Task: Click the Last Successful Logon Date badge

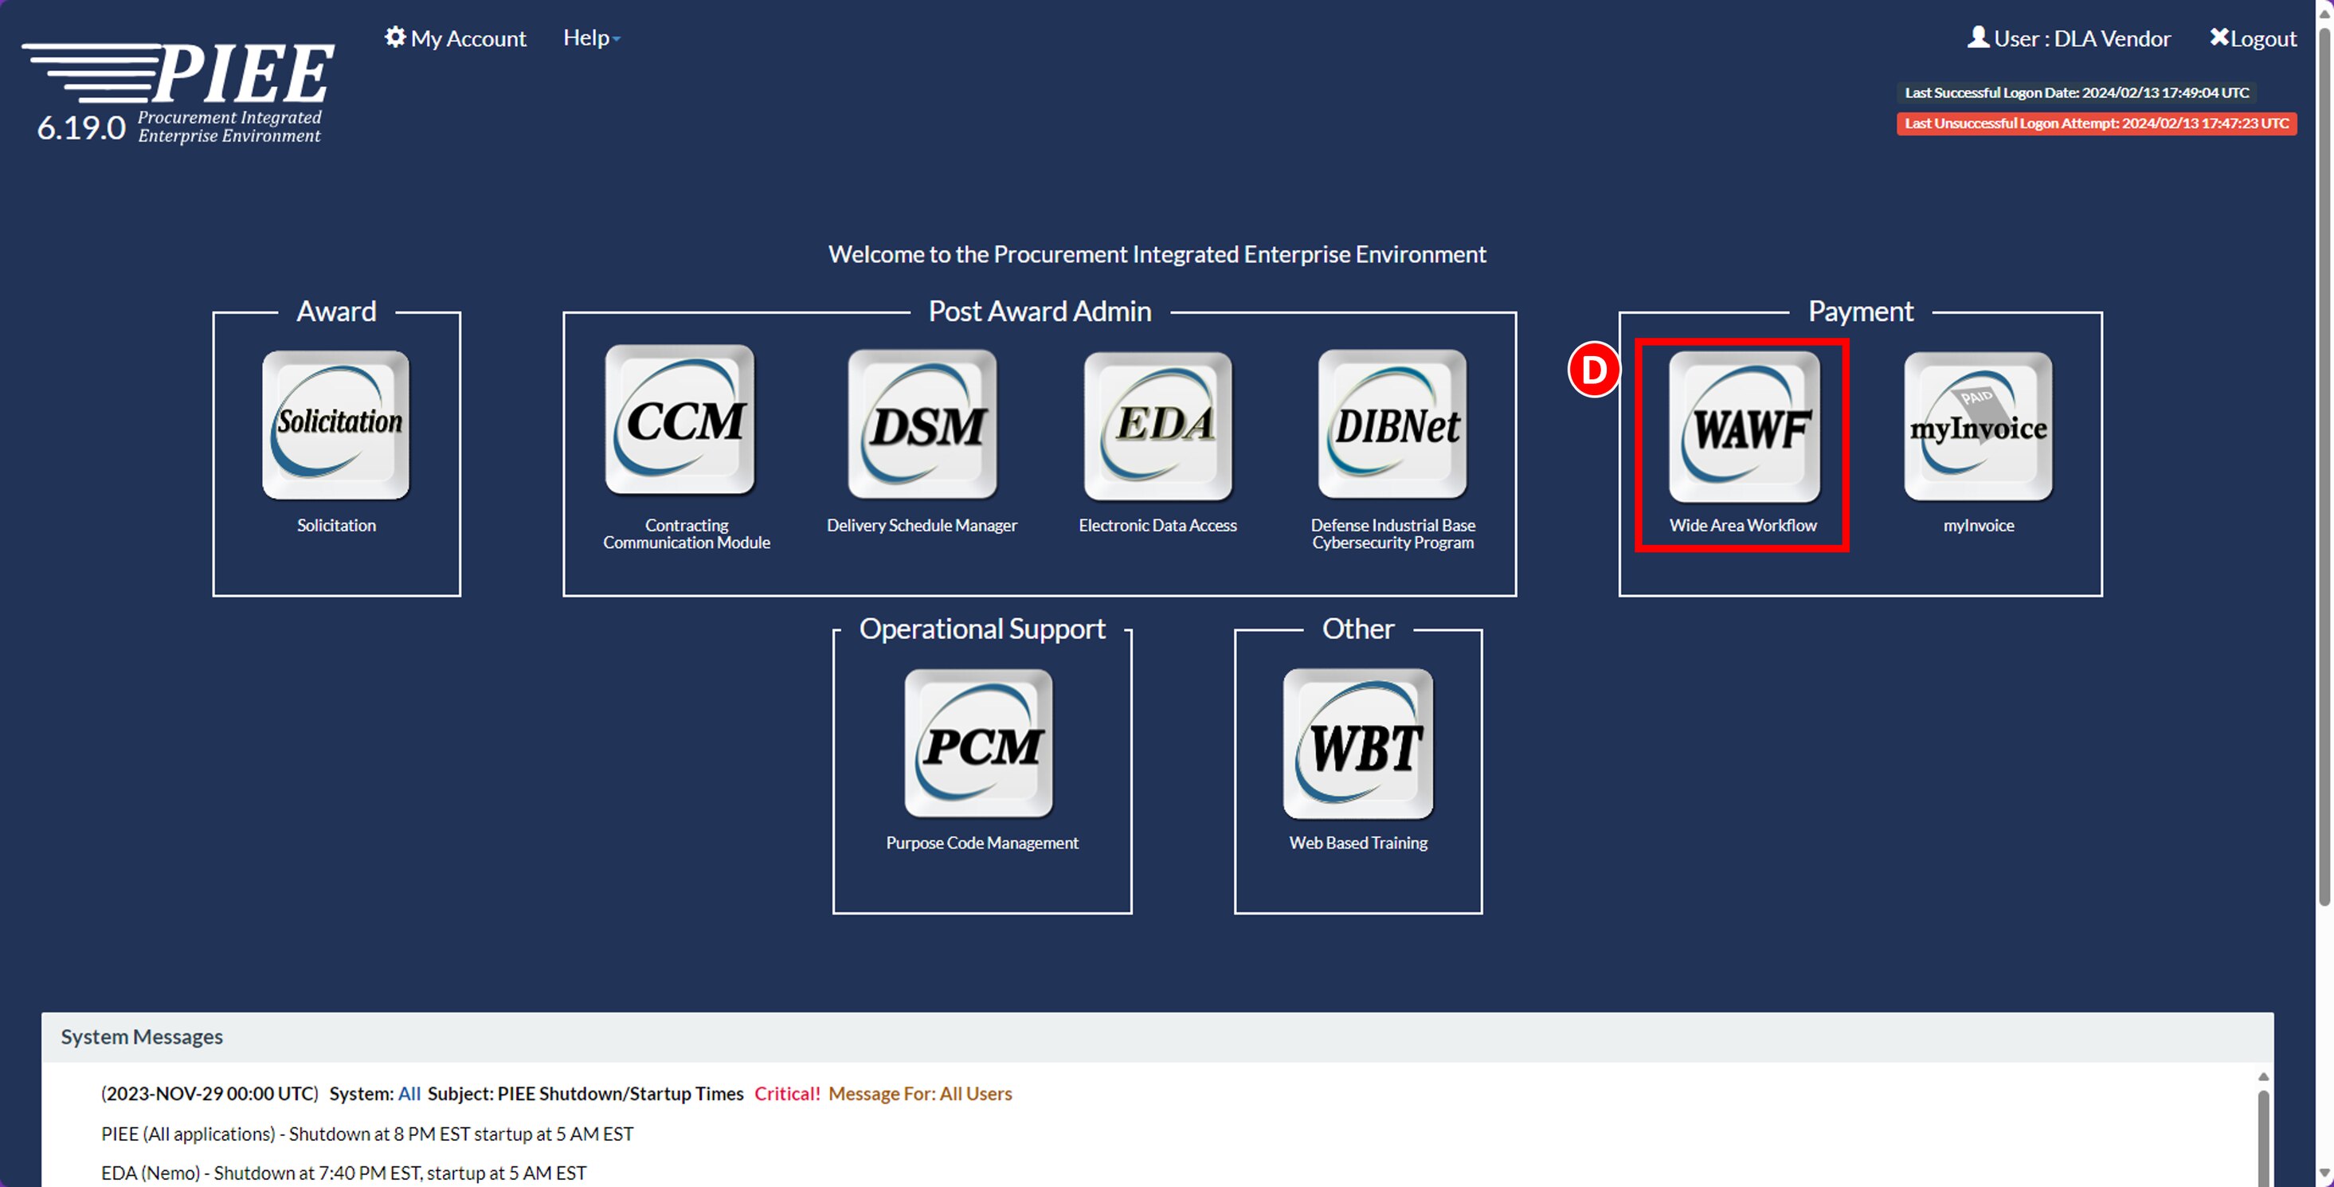Action: [x=2077, y=92]
